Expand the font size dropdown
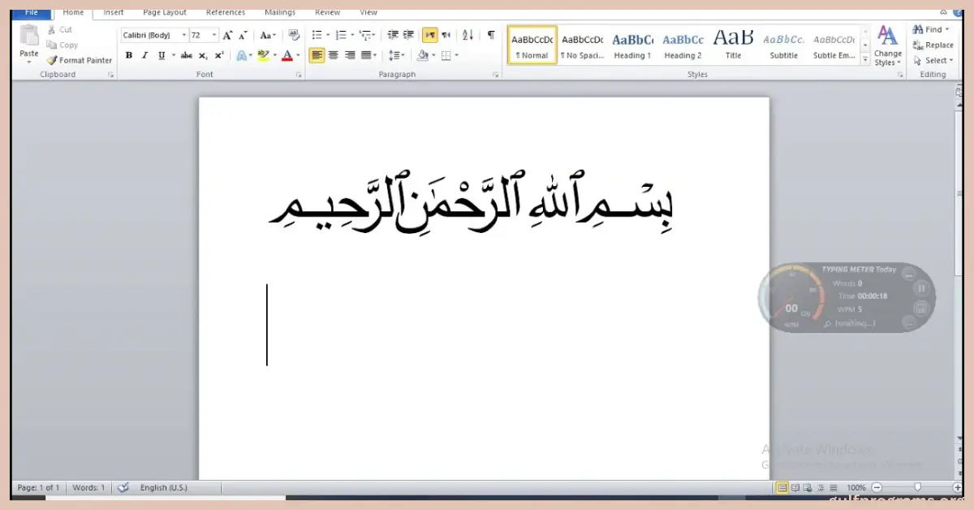 click(214, 36)
